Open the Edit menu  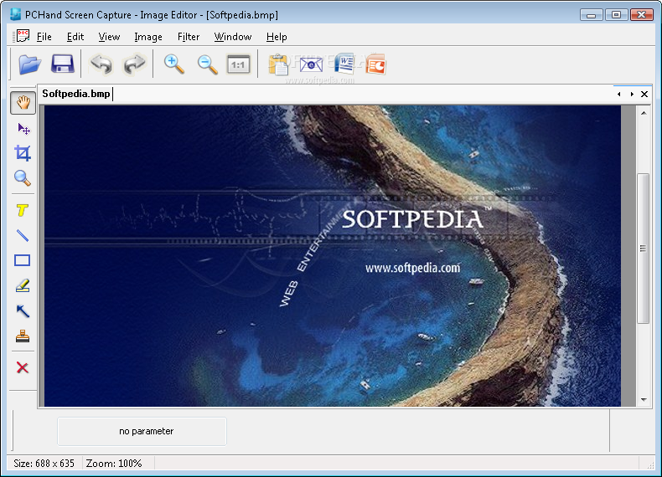[x=75, y=37]
